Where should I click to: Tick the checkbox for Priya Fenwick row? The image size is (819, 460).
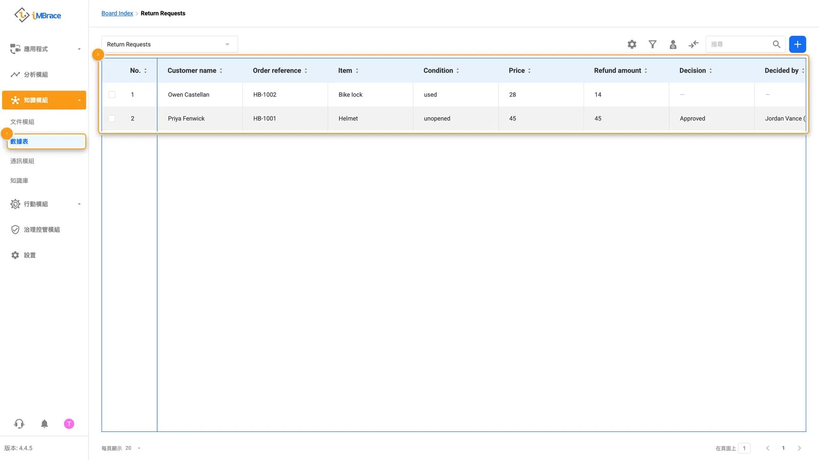(112, 119)
